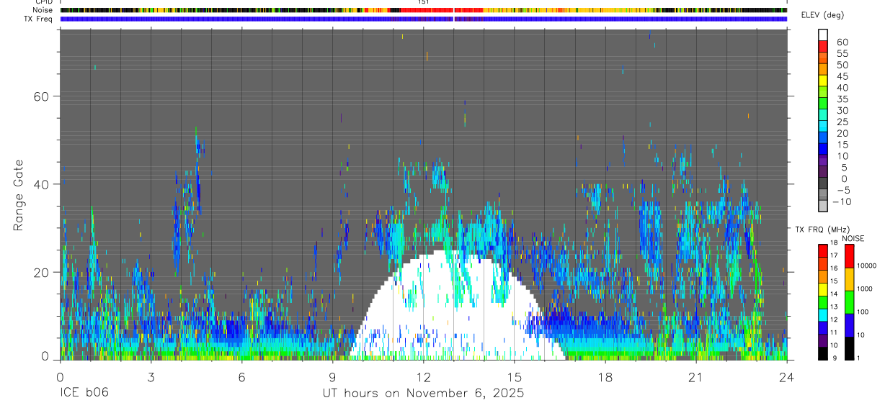Click the blue TX Freq strip at top
Image resolution: width=885 pixels, height=408 pixels.
click(x=423, y=19)
